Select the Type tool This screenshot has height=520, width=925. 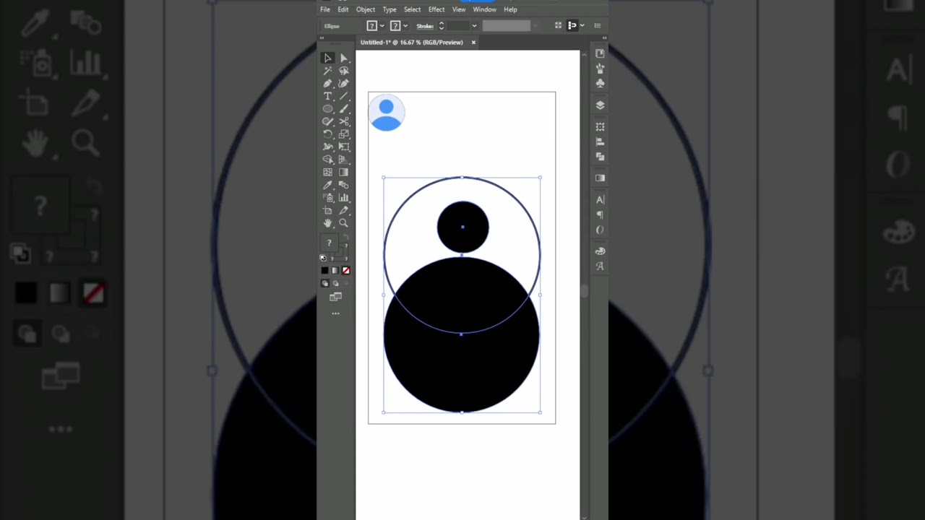coord(327,96)
